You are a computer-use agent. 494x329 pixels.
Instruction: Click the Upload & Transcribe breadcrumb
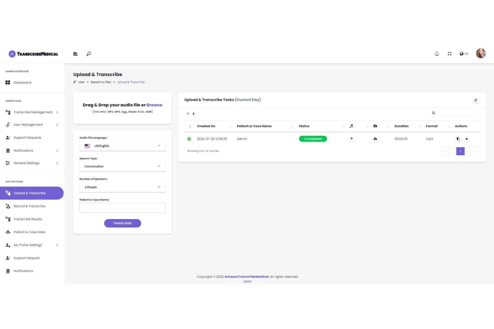click(x=131, y=82)
